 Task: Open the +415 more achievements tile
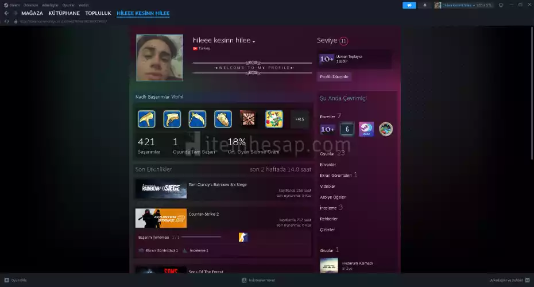coord(300,119)
